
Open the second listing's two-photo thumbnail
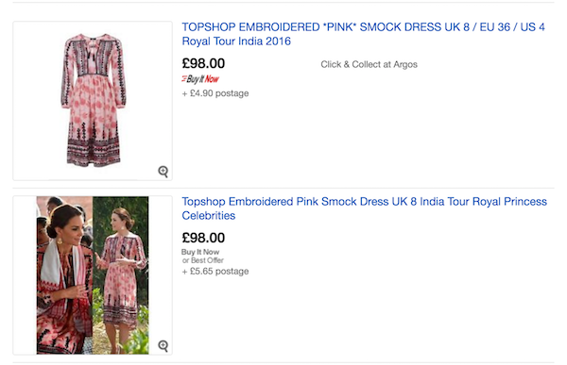(x=93, y=275)
